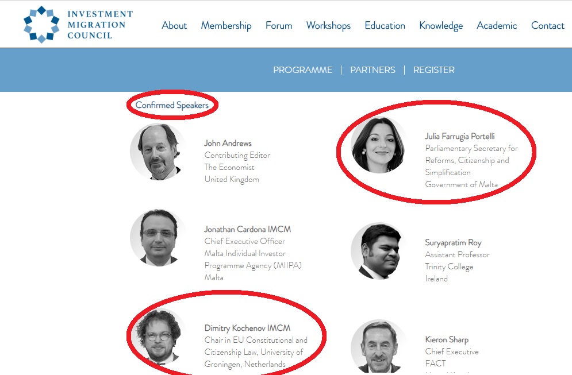Image resolution: width=572 pixels, height=375 pixels.
Task: Navigate to the Academic page
Action: pyautogui.click(x=497, y=25)
